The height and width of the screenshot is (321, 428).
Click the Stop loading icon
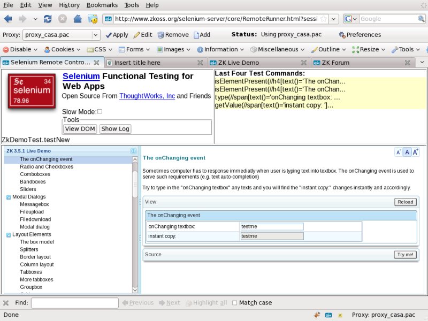pos(63,19)
